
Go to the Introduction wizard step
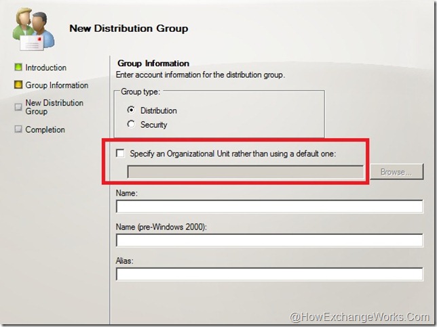(x=45, y=68)
